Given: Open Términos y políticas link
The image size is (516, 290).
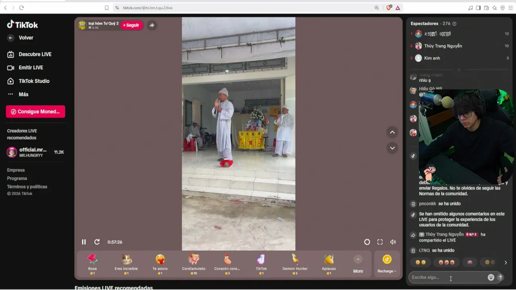Looking at the screenshot, I should (x=27, y=186).
